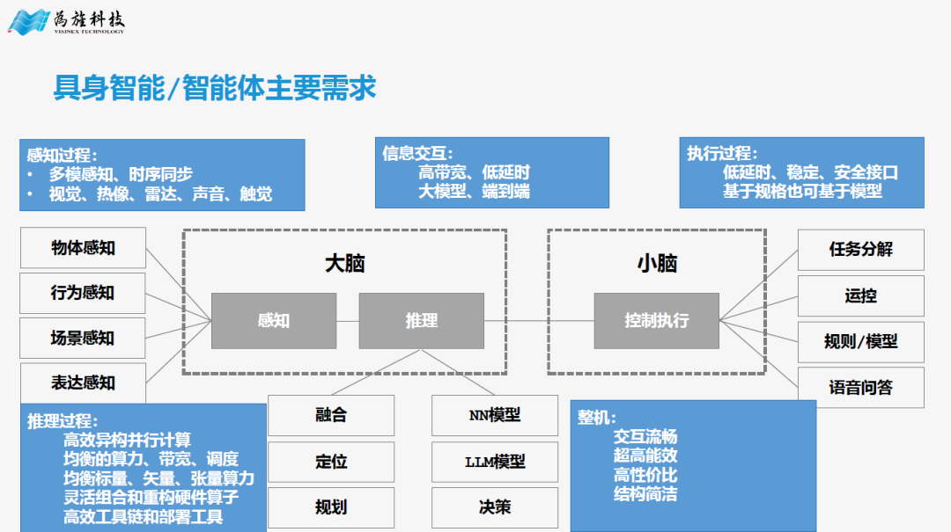Click the 规划 box
Image resolution: width=951 pixels, height=532 pixels.
point(331,507)
